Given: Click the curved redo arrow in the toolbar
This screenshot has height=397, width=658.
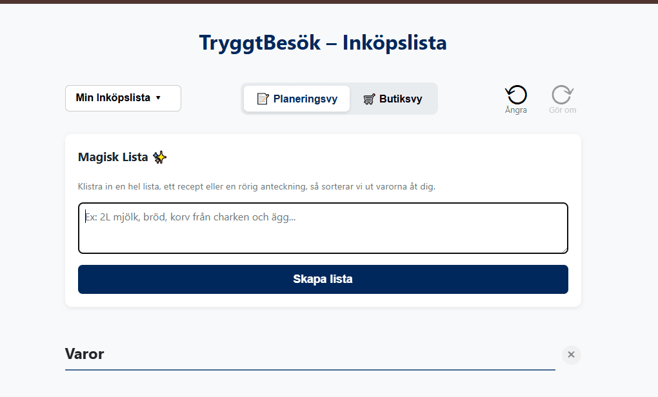Looking at the screenshot, I should tap(562, 94).
